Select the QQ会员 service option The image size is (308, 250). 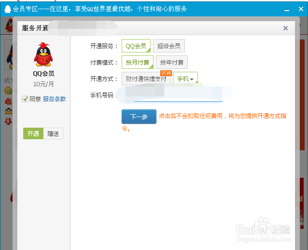point(136,46)
